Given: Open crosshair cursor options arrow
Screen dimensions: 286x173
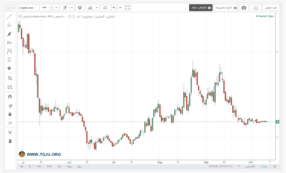Looking at the screenshot, I should (14, 8).
